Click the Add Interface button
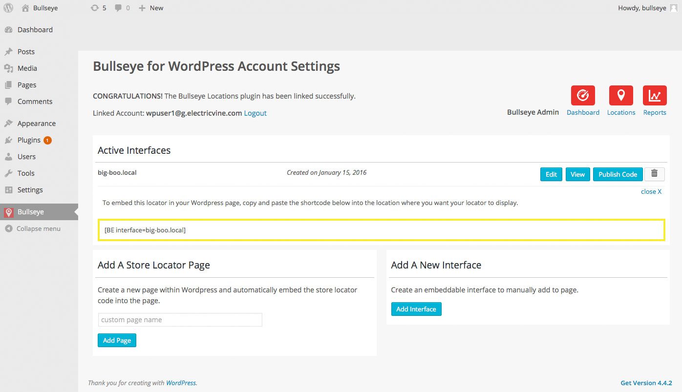The width and height of the screenshot is (682, 392). pos(416,309)
